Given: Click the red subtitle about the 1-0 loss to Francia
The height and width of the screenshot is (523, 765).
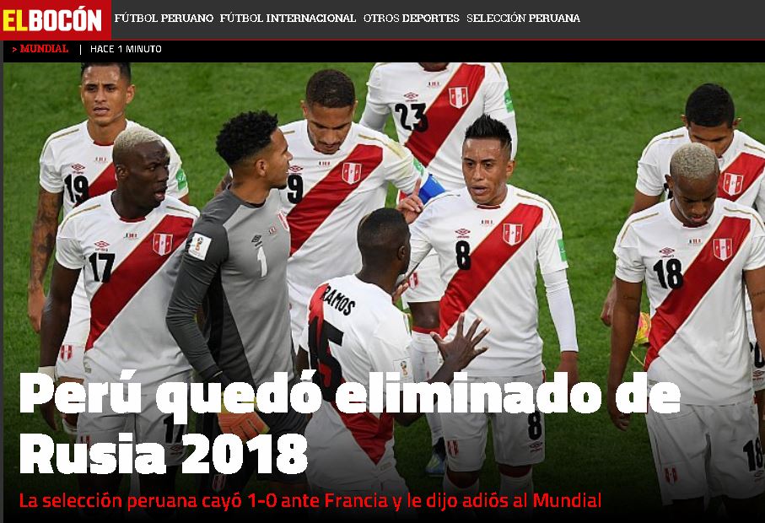Looking at the screenshot, I should click(x=310, y=500).
